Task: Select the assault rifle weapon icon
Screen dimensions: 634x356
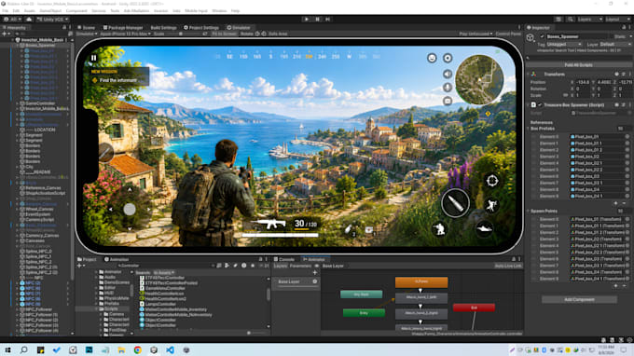Action: pyautogui.click(x=269, y=224)
